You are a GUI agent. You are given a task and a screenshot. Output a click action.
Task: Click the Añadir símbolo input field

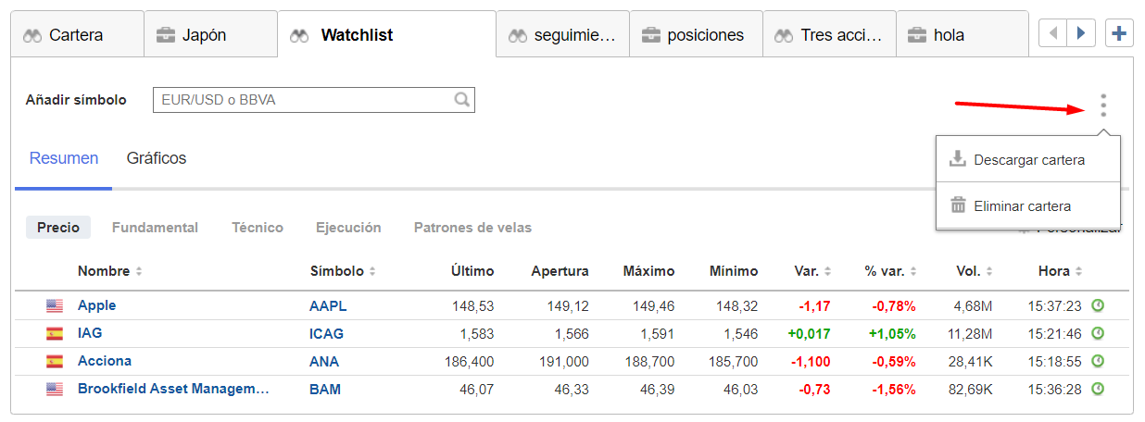313,100
